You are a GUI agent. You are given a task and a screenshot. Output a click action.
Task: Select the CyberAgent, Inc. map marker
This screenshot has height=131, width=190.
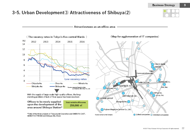click(119, 83)
